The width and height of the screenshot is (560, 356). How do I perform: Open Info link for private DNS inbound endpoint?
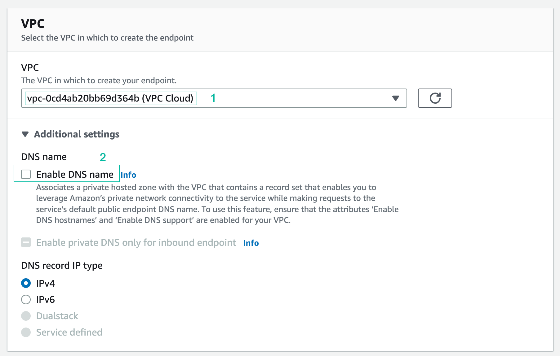point(251,243)
